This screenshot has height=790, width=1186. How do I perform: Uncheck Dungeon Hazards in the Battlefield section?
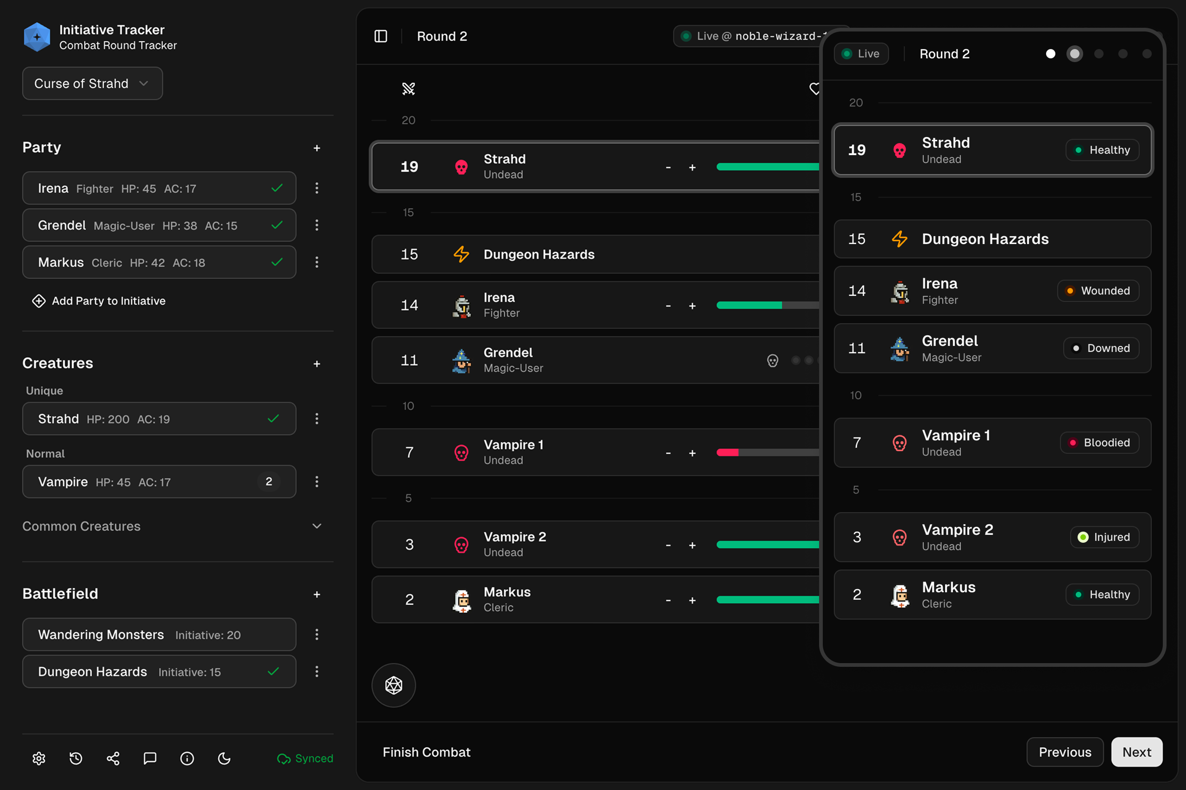click(274, 671)
